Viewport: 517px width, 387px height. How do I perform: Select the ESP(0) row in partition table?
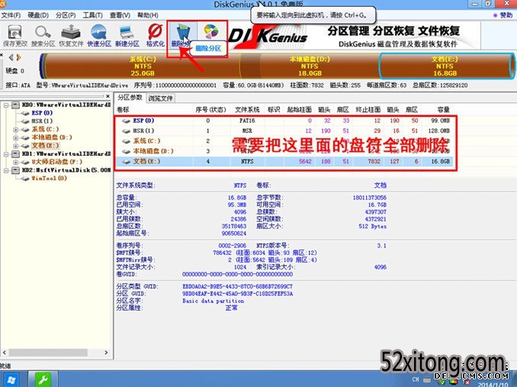[x=285, y=121]
